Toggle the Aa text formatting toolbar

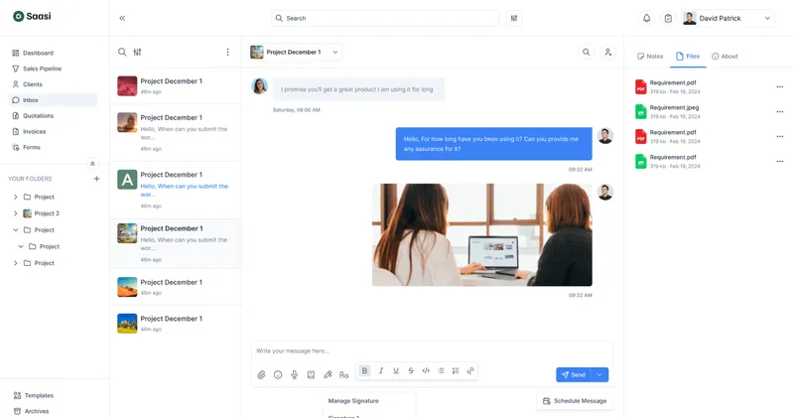(343, 375)
